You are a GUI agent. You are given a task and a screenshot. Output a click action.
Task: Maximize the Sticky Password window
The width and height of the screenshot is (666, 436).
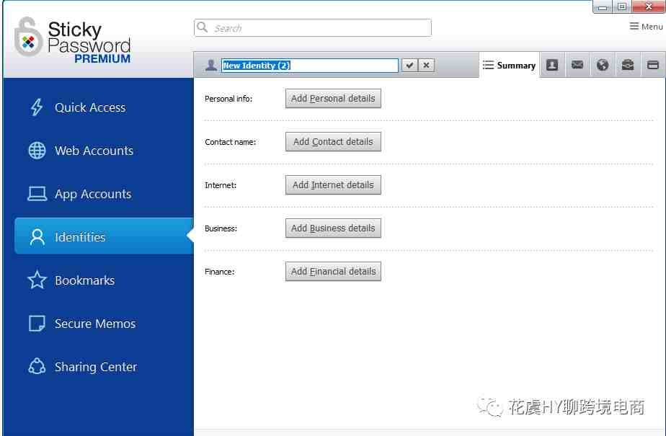[x=622, y=6]
